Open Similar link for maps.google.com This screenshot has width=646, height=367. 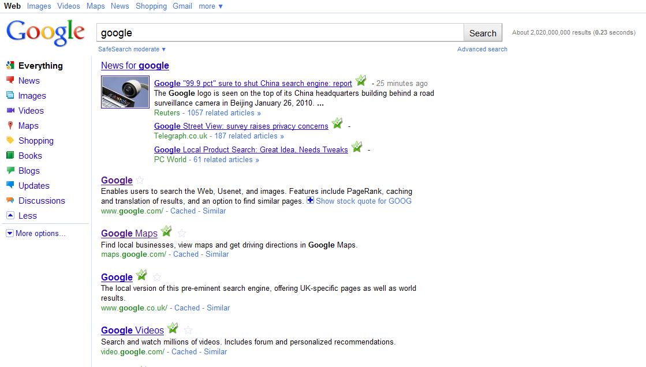(217, 254)
